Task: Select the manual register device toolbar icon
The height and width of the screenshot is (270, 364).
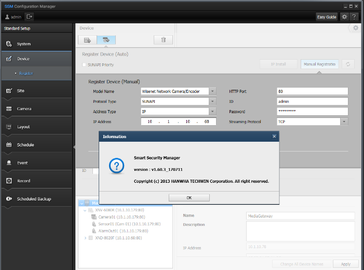Action: [106, 40]
